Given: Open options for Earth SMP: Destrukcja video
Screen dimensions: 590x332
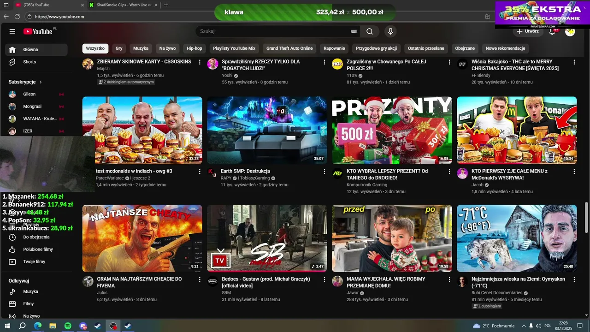Looking at the screenshot, I should tap(324, 172).
